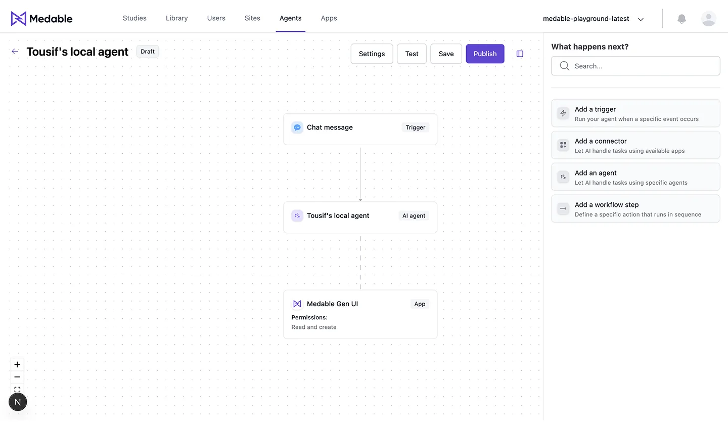The width and height of the screenshot is (728, 425).
Task: Select Add a trigger option
Action: [x=635, y=113]
